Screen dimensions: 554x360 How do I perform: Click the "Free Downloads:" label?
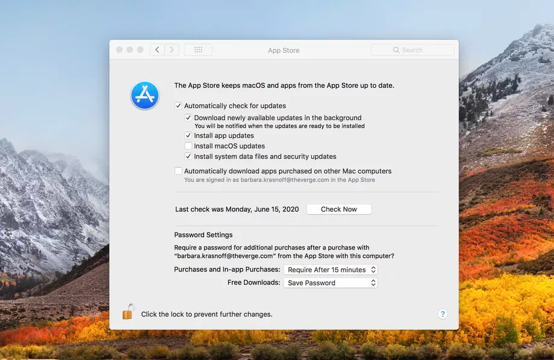pos(254,282)
